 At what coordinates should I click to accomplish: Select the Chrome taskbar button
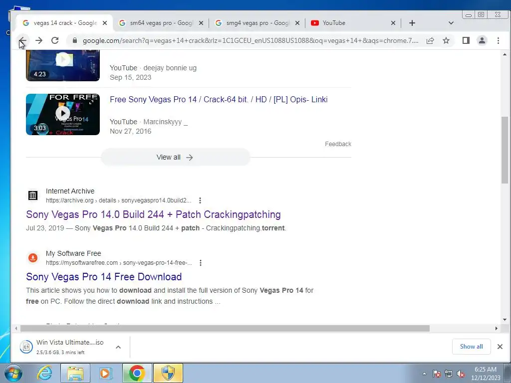(137, 373)
